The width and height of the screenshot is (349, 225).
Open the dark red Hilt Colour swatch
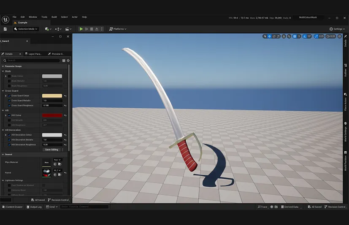(52, 115)
